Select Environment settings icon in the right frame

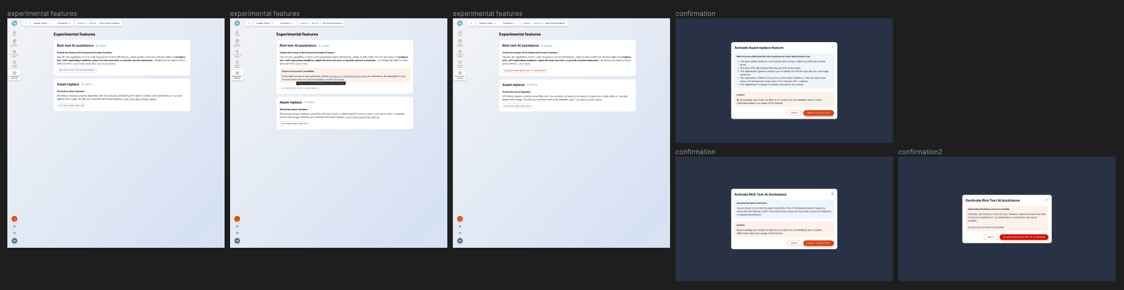460,75
